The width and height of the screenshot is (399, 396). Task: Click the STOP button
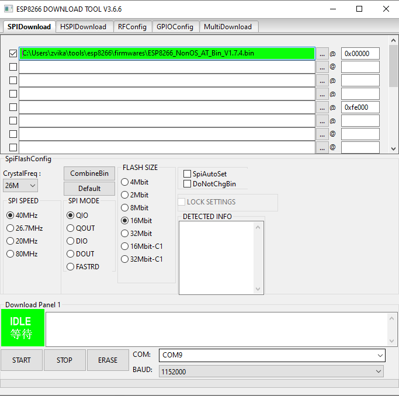[64, 360]
